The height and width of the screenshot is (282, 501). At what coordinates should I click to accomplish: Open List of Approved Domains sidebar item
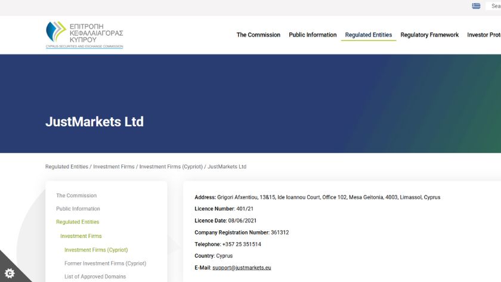tap(95, 277)
